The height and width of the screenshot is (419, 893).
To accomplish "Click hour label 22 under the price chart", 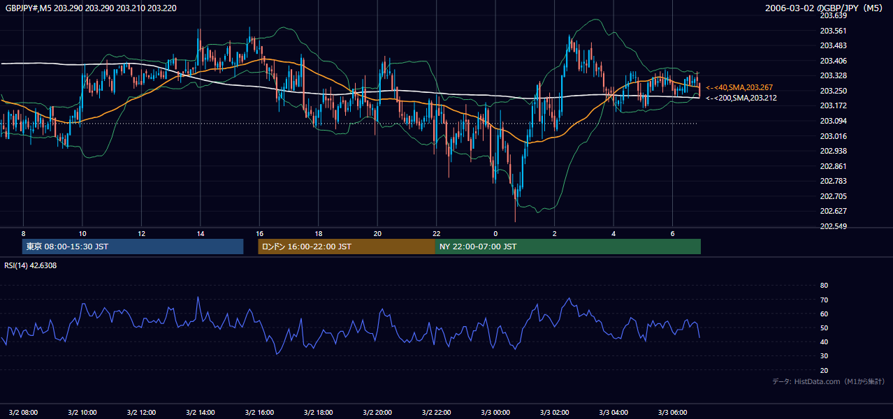I will (437, 233).
